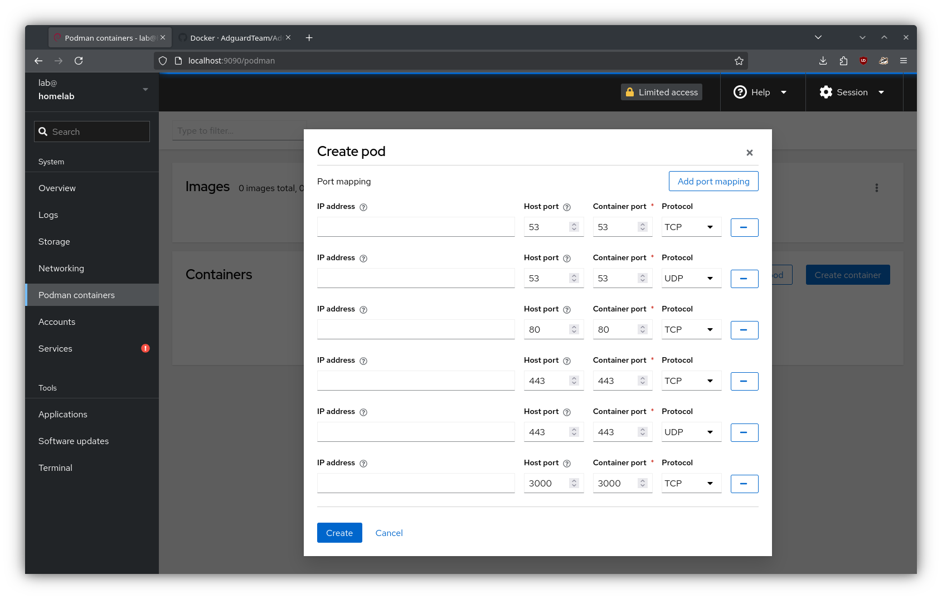Click the Create button to create pod
Screen dimensions: 942x599
click(339, 533)
